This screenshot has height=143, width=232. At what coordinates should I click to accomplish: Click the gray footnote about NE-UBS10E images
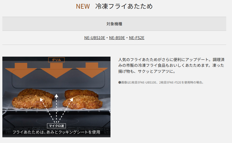tap(161, 82)
